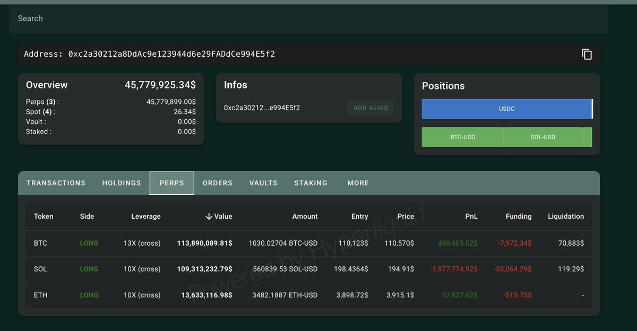637x331 pixels.
Task: Click the SOL liquidation price 119.29$
Action: pyautogui.click(x=572, y=269)
